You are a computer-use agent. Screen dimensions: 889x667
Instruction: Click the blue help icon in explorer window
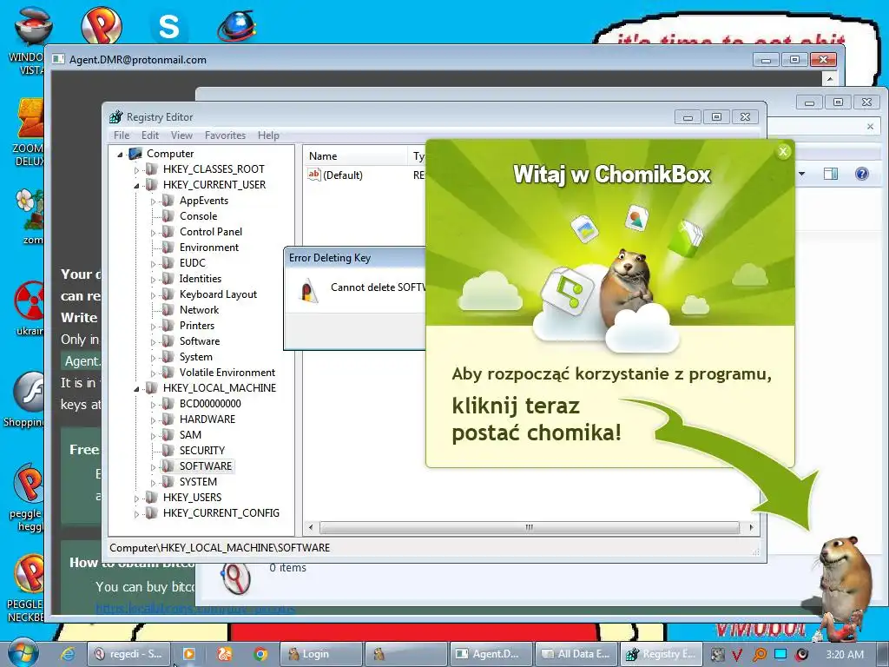tap(862, 174)
